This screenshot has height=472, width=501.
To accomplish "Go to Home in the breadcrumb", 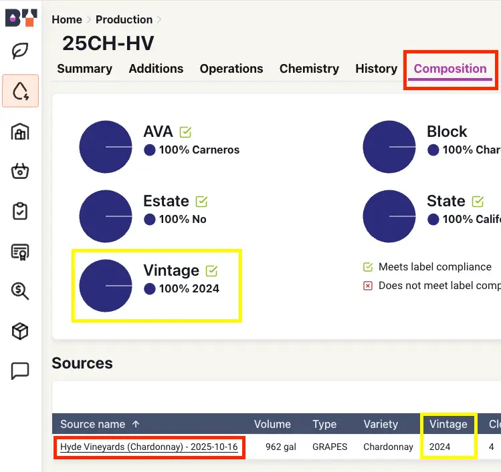I will pyautogui.click(x=67, y=19).
